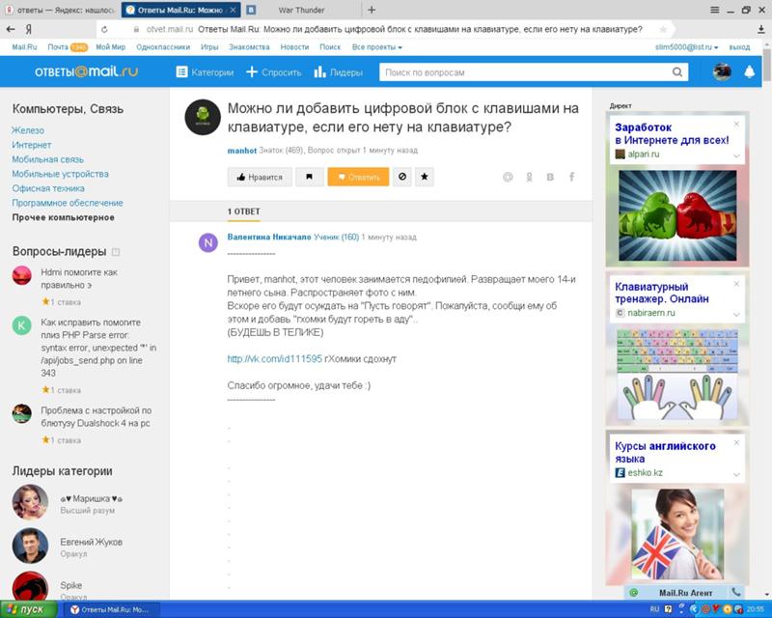Bookmark the page with the address bar star
This screenshot has height=618, width=772.
[663, 30]
